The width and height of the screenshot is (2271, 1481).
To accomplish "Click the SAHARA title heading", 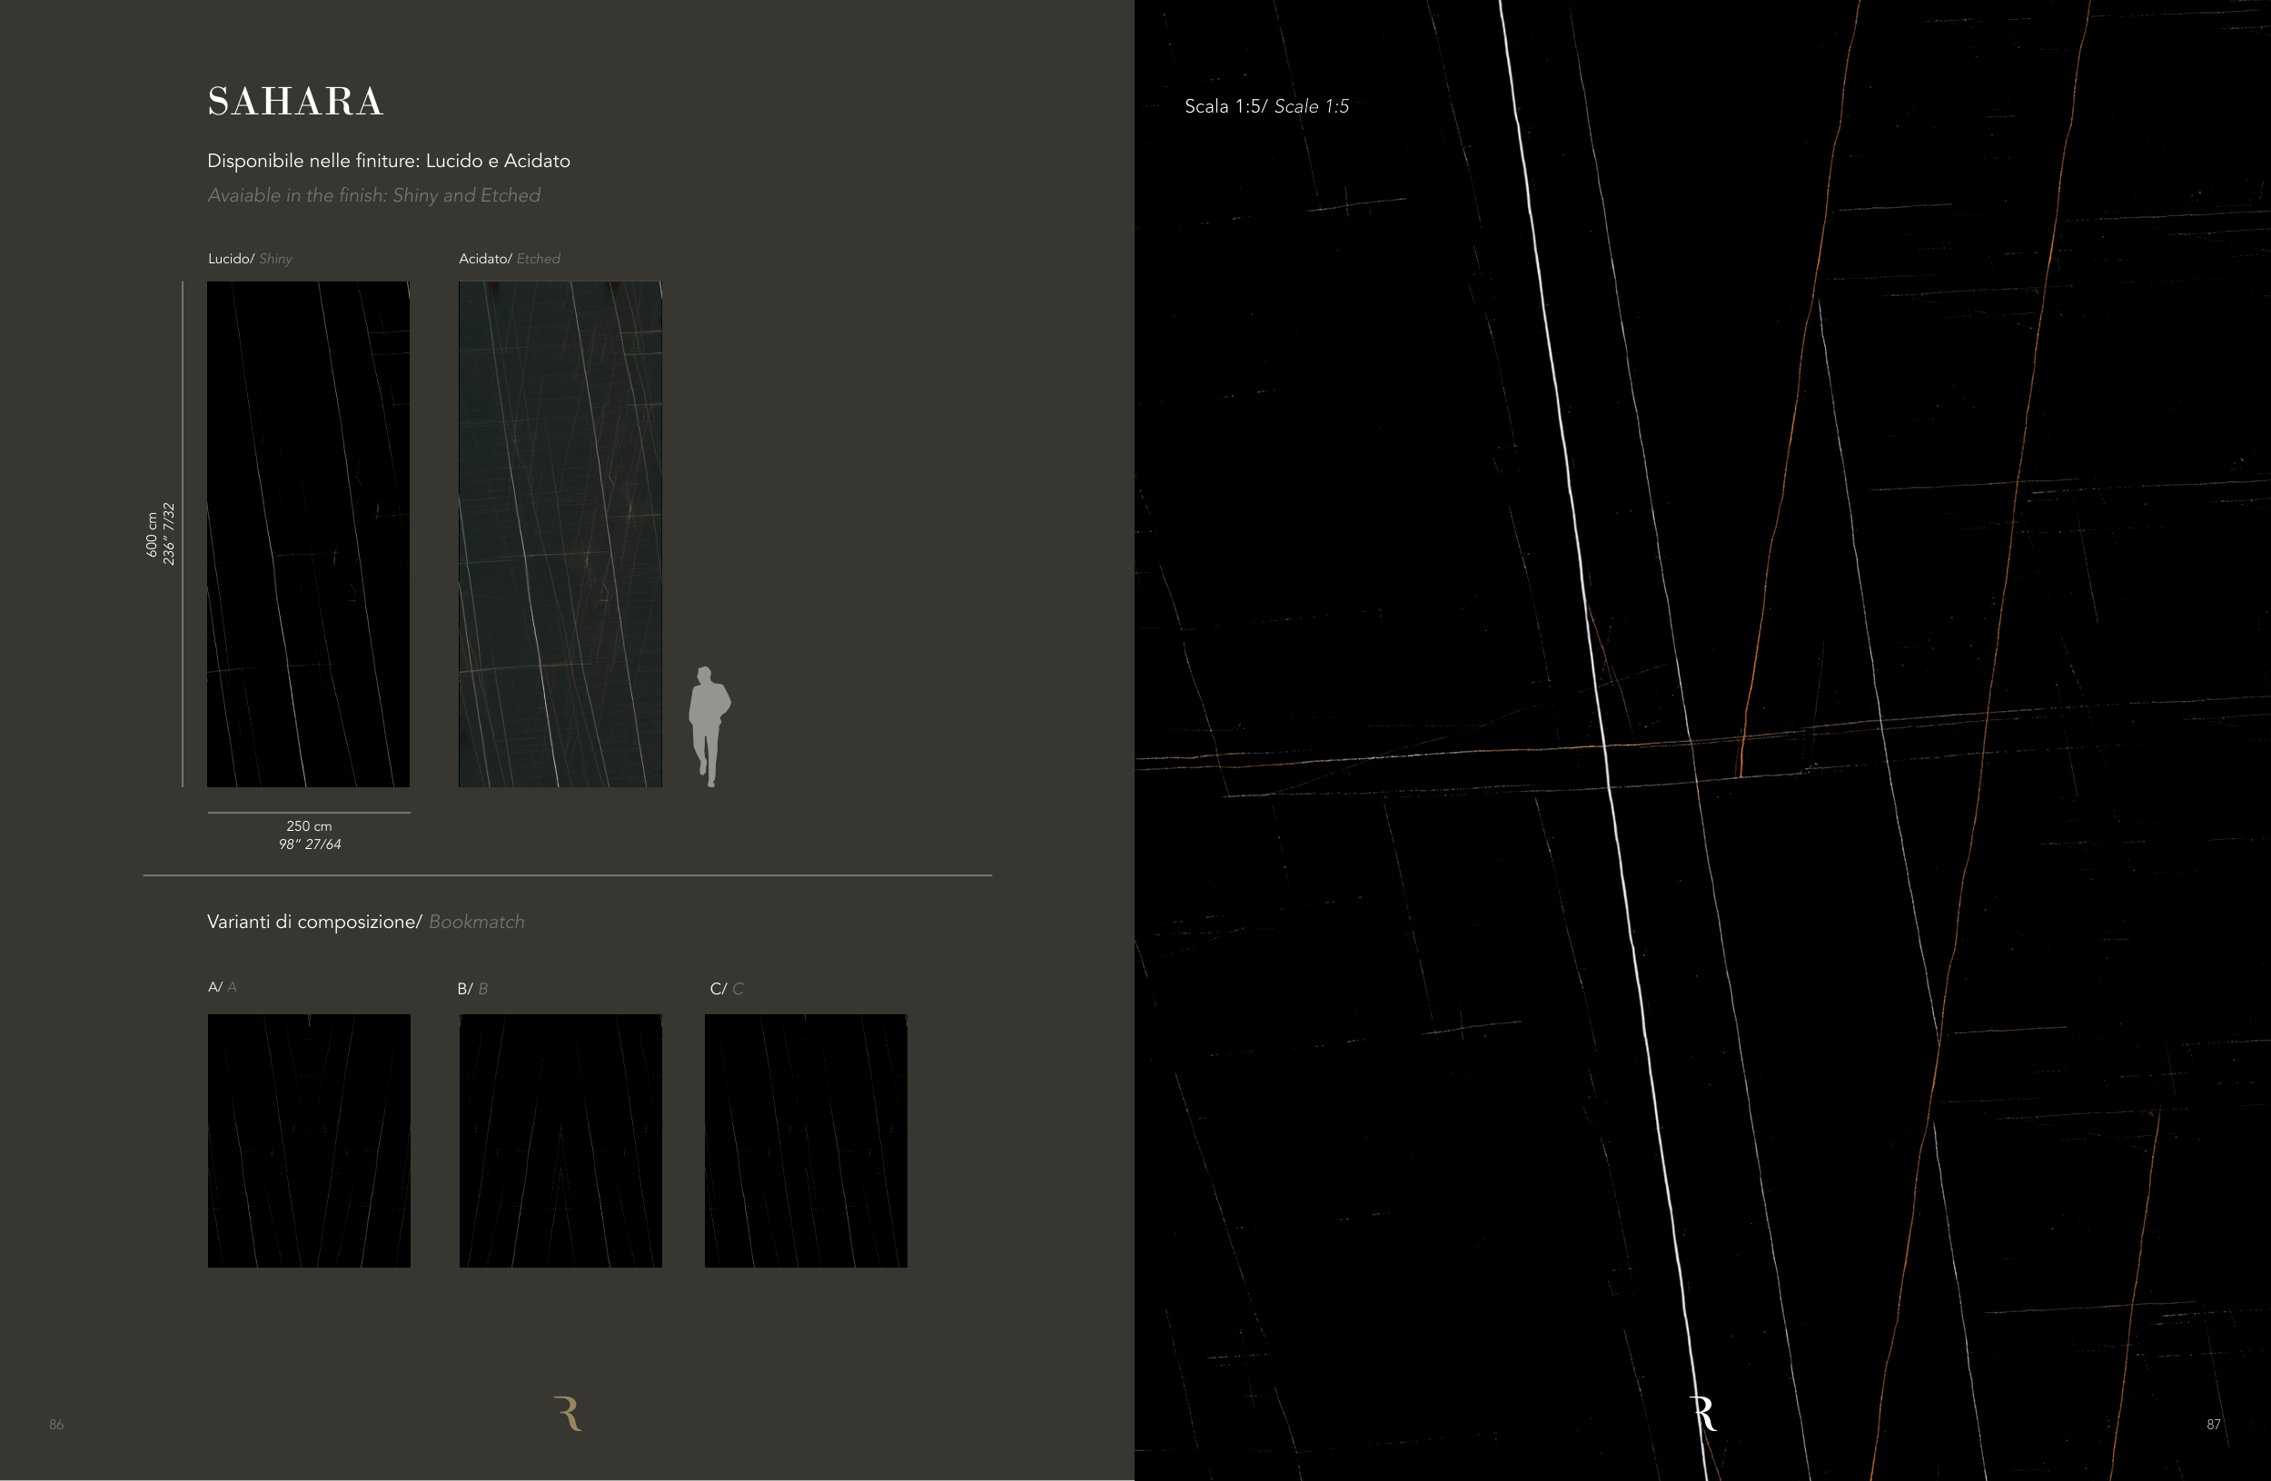I will (296, 102).
